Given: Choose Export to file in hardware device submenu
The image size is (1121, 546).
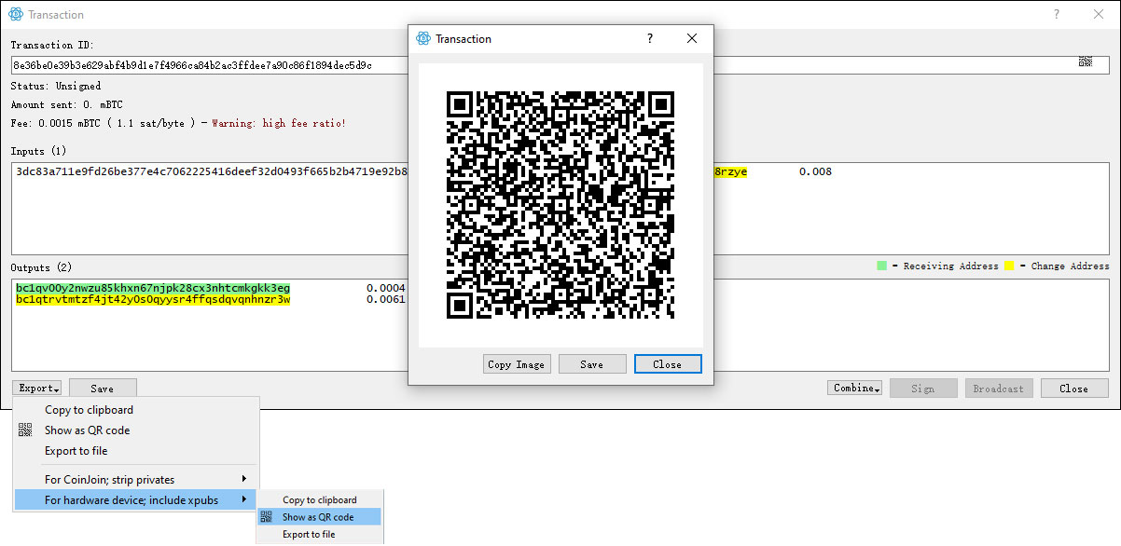Looking at the screenshot, I should (309, 535).
